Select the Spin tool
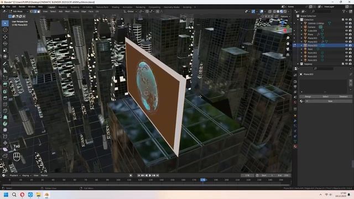 tap(5, 124)
